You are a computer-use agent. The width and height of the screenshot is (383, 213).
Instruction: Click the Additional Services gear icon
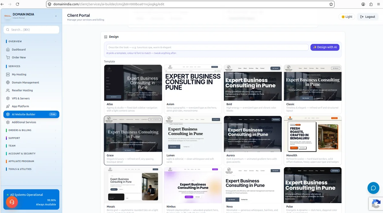tap(8, 122)
